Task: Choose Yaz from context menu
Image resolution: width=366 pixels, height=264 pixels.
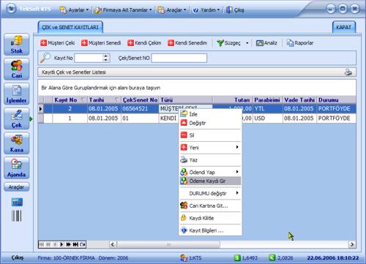Action: pos(210,160)
